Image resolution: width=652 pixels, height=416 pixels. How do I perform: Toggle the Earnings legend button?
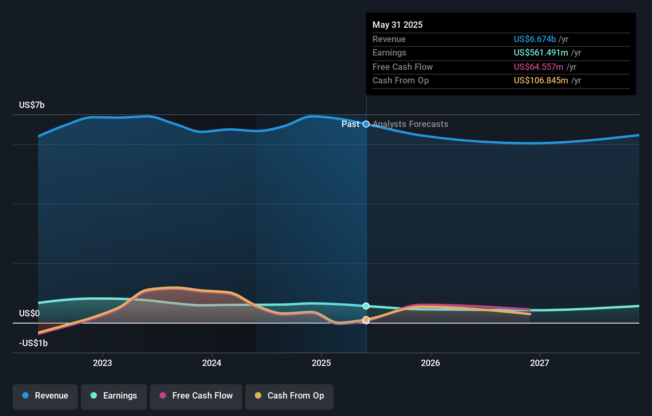[114, 397]
